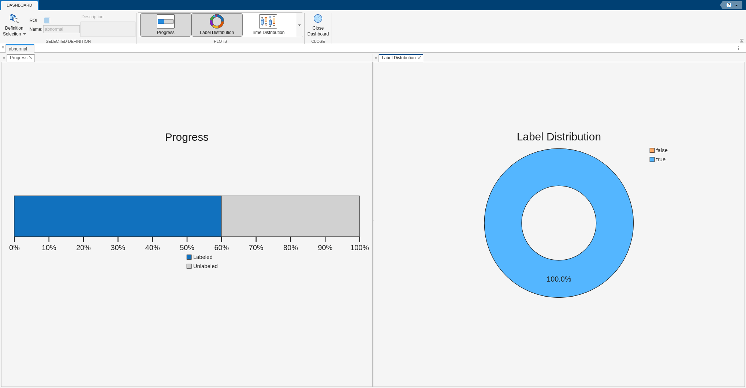This screenshot has width=746, height=388.
Task: Show the Time Distribution plot
Action: click(x=268, y=25)
